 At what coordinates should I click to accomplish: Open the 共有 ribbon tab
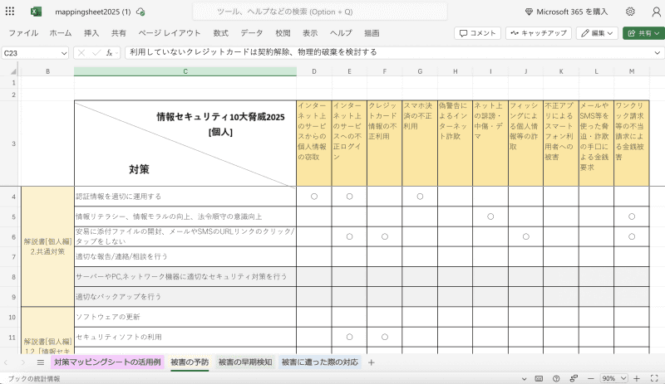point(119,33)
